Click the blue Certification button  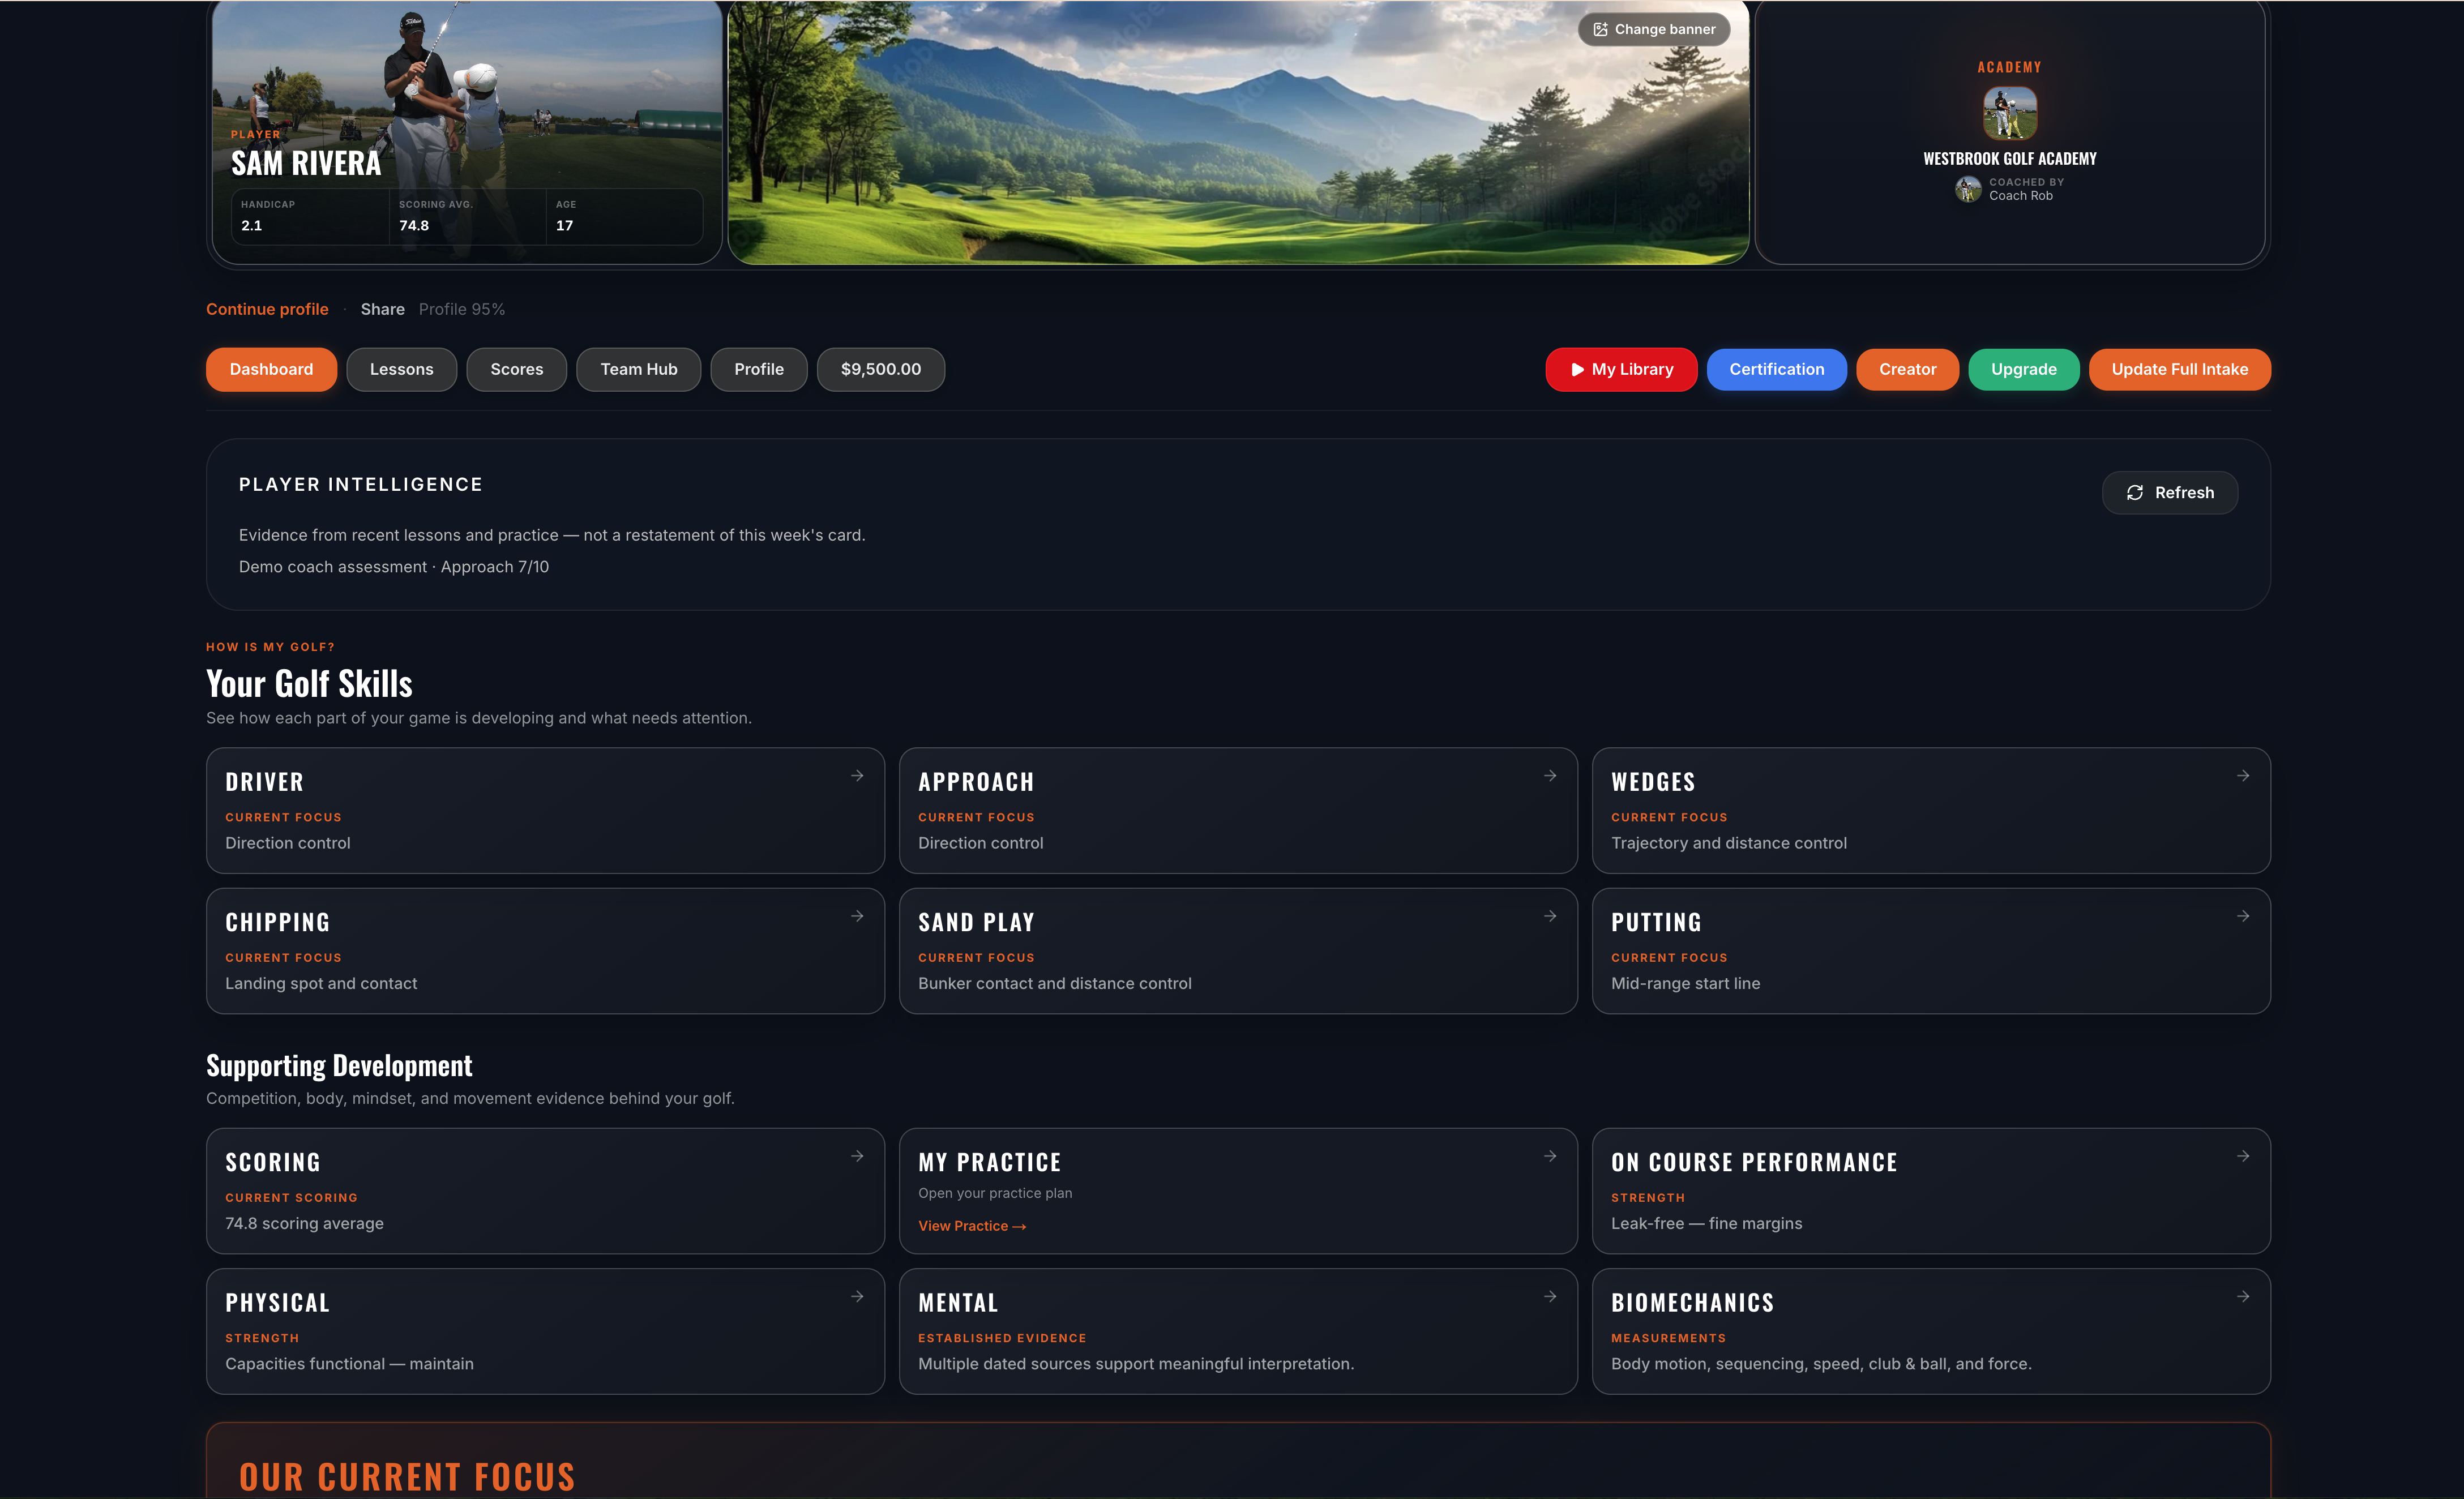(1777, 369)
